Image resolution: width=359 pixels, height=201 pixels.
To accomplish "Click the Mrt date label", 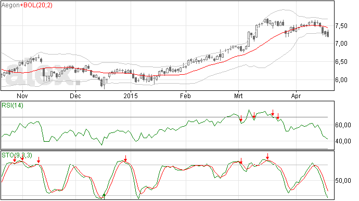I will tap(238, 96).
